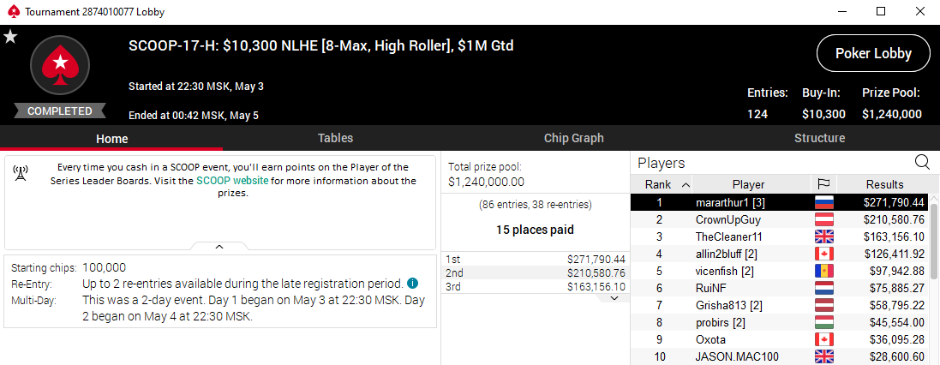Viewport: 940px width, 365px height.
Task: Toggle the favorite star for this tournament
Action: coord(10,36)
